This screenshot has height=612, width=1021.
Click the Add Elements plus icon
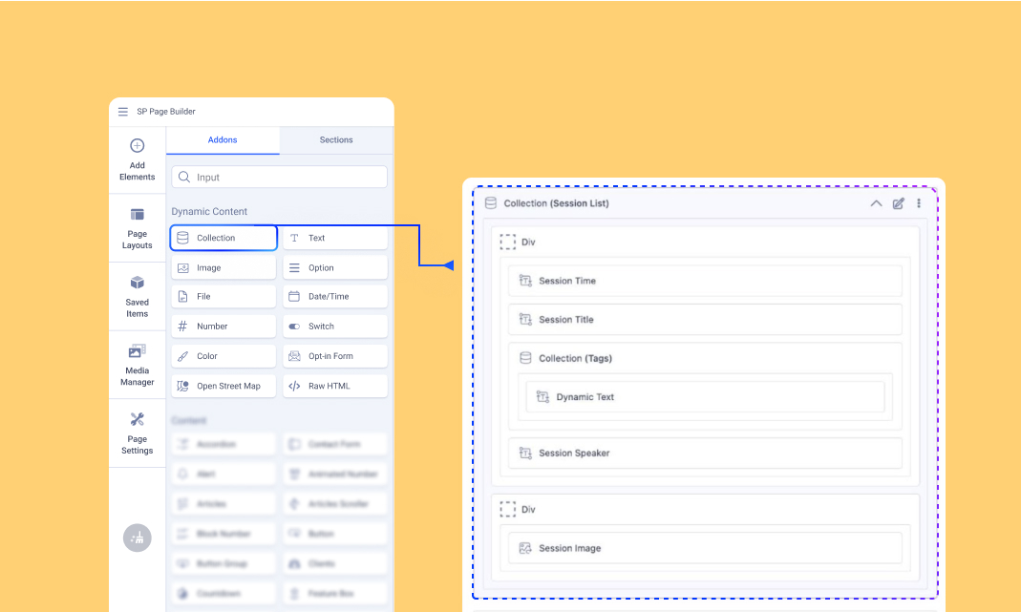(137, 146)
